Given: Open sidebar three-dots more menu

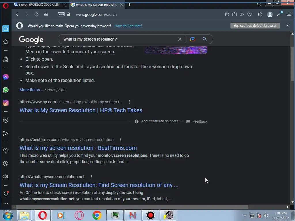Looking at the screenshot, I should [x=6, y=204].
